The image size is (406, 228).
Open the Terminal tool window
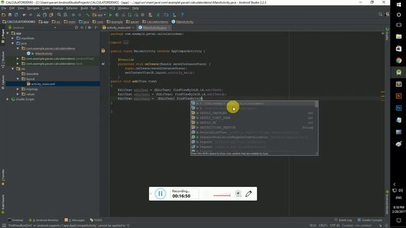point(15,220)
